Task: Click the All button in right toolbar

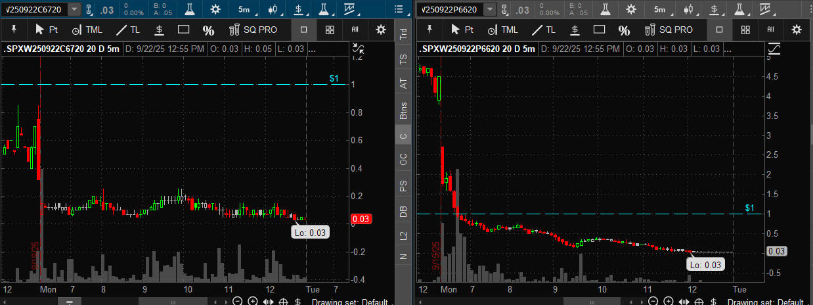Action: pos(771,29)
